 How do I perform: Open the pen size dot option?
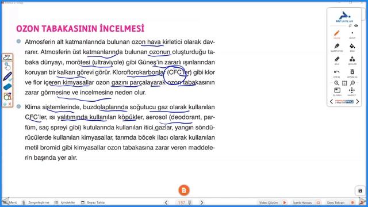352,34
